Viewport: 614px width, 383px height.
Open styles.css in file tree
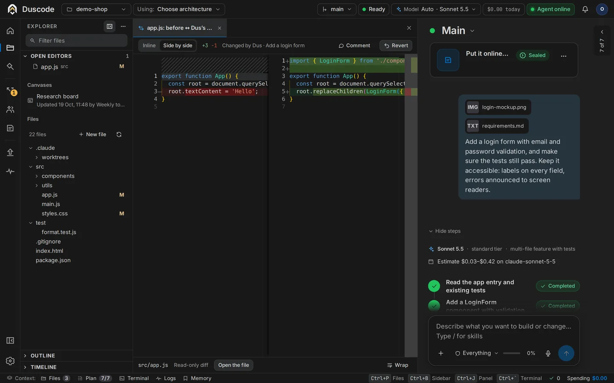click(55, 214)
